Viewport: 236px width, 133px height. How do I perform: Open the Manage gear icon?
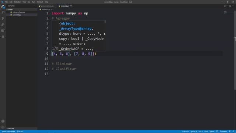3,127
